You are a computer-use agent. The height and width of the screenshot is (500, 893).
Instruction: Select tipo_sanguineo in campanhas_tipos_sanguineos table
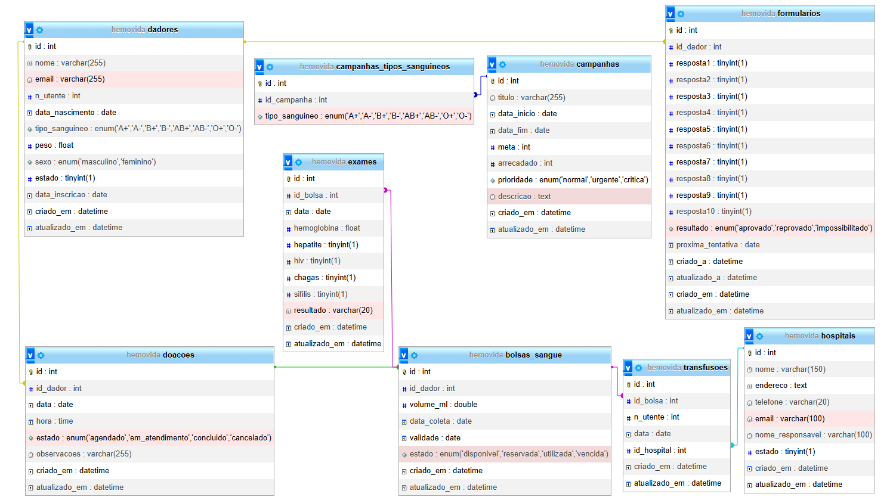pyautogui.click(x=367, y=116)
